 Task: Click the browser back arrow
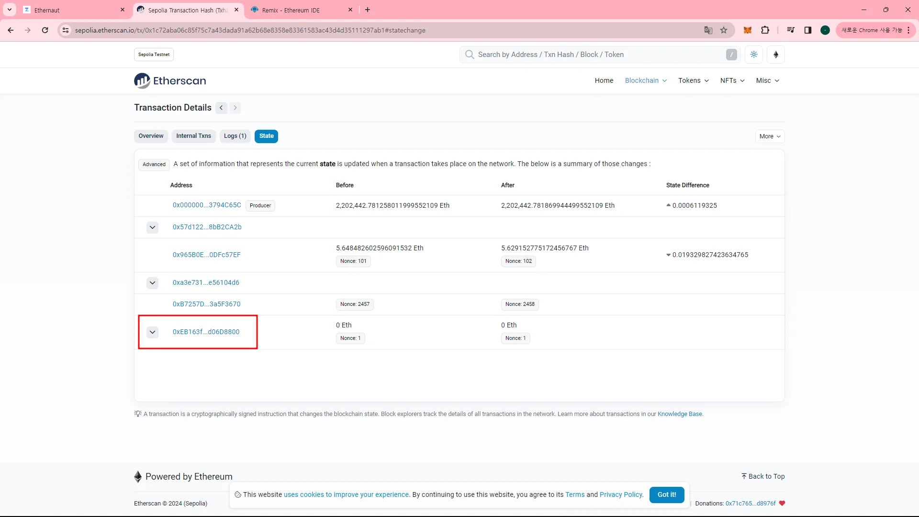pos(11,30)
